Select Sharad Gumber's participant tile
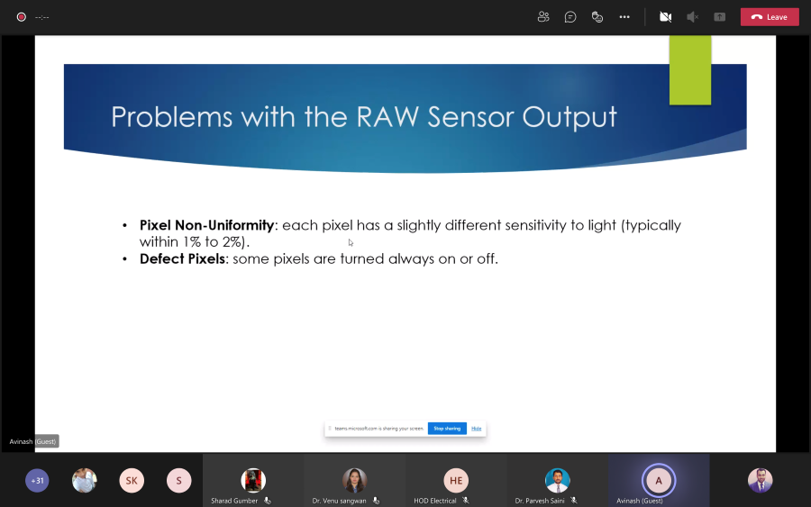Image resolution: width=811 pixels, height=507 pixels. pos(253,481)
